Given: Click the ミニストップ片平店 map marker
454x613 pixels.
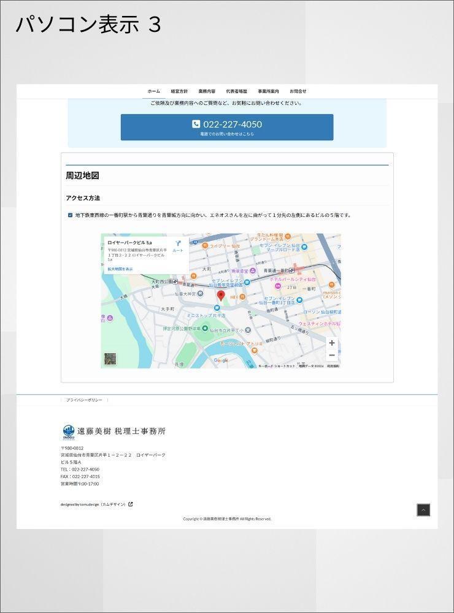Looking at the screenshot, I should [217, 308].
